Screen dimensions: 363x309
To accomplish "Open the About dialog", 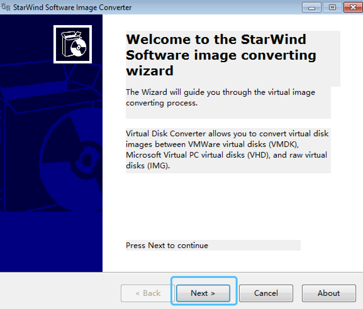I will pyautogui.click(x=329, y=293).
